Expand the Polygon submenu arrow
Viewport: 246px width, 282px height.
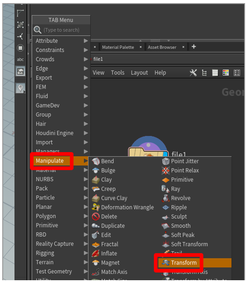point(86,216)
